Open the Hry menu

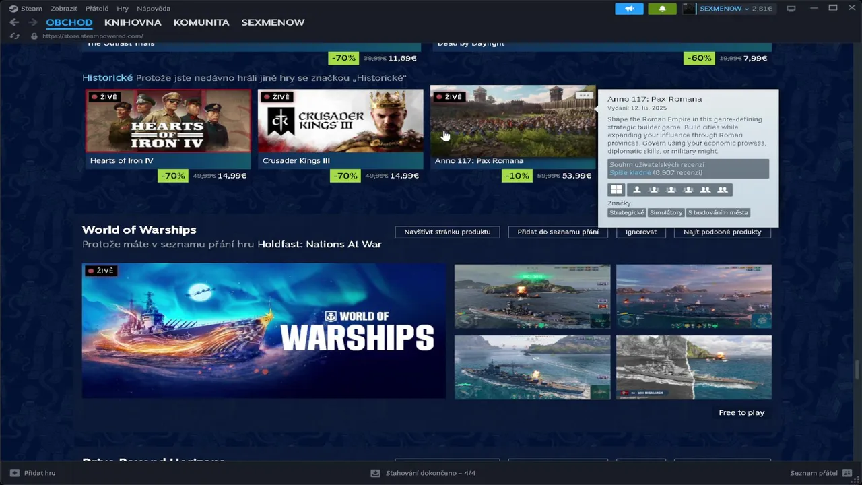pyautogui.click(x=123, y=9)
